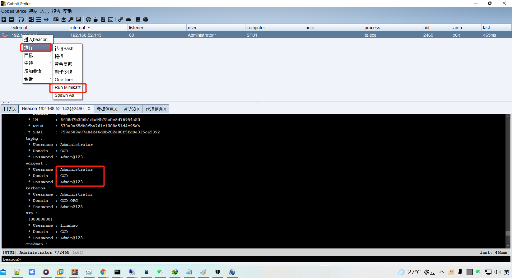Expand the 目标 submenu

pos(38,55)
